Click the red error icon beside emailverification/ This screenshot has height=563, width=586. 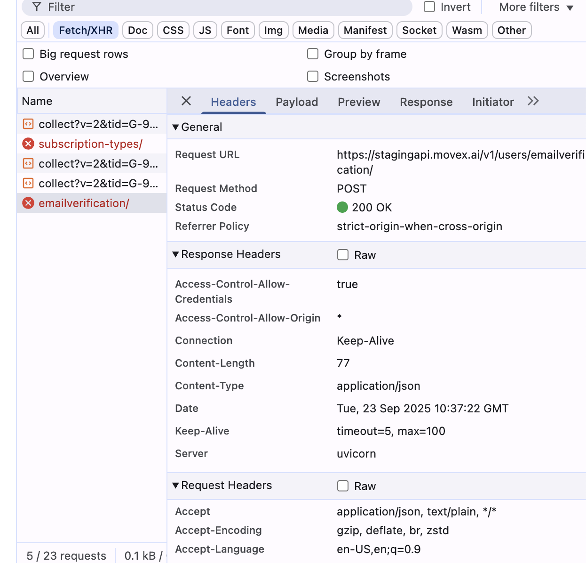tap(29, 203)
